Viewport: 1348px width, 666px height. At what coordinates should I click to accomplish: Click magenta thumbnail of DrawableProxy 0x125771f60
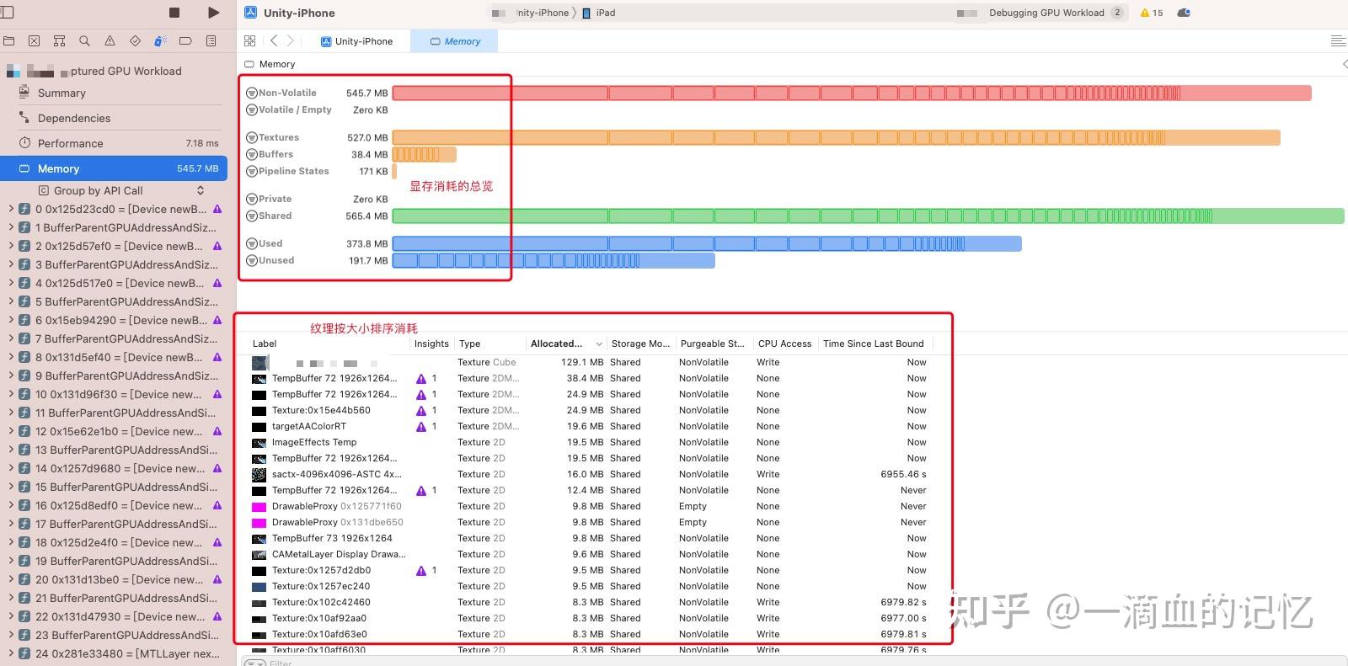(x=259, y=507)
